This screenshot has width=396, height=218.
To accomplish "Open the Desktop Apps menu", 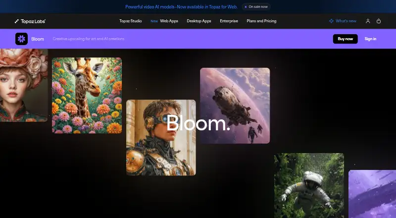I will pos(199,21).
